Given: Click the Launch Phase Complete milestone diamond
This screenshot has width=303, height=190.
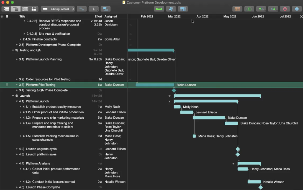Looking at the screenshot, I should coord(260,187).
